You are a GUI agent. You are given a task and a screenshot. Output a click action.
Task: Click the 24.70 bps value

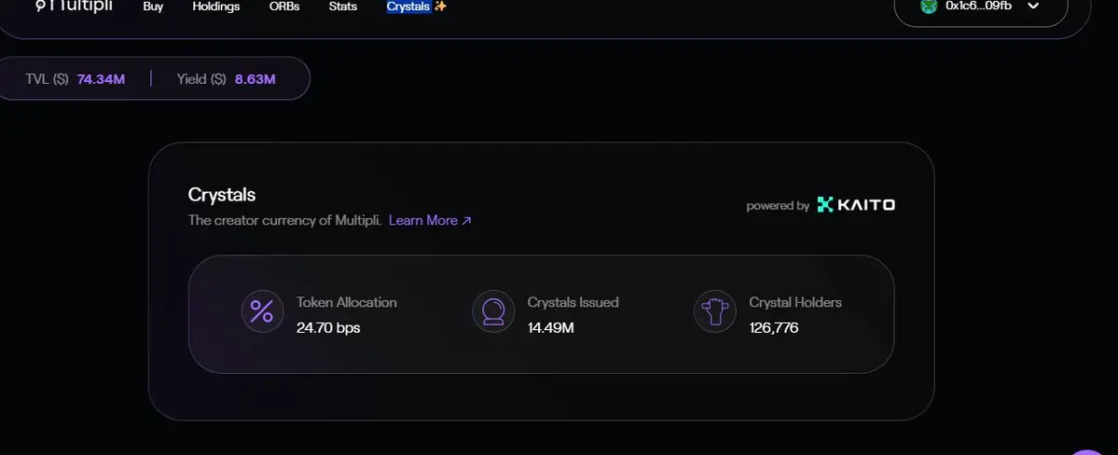click(x=329, y=328)
